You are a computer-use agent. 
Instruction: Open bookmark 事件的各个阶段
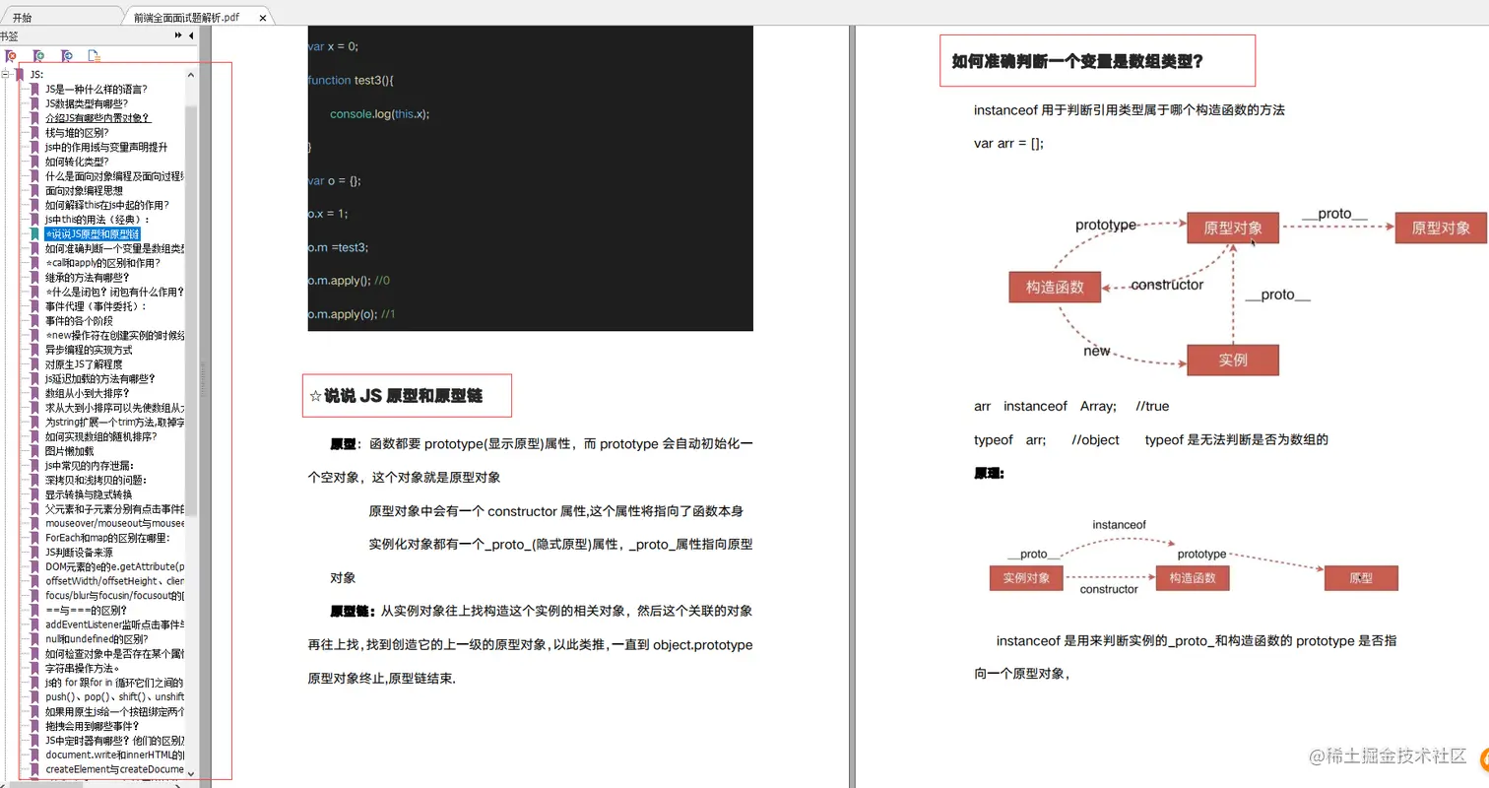tap(79, 321)
